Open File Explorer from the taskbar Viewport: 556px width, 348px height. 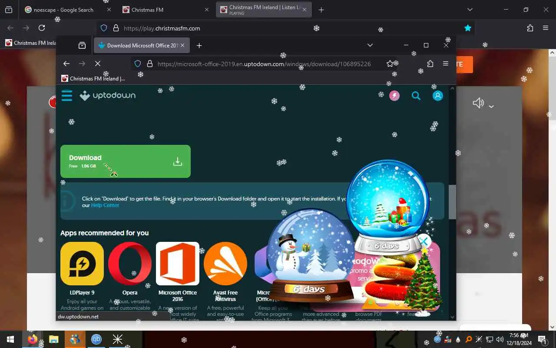click(54, 339)
